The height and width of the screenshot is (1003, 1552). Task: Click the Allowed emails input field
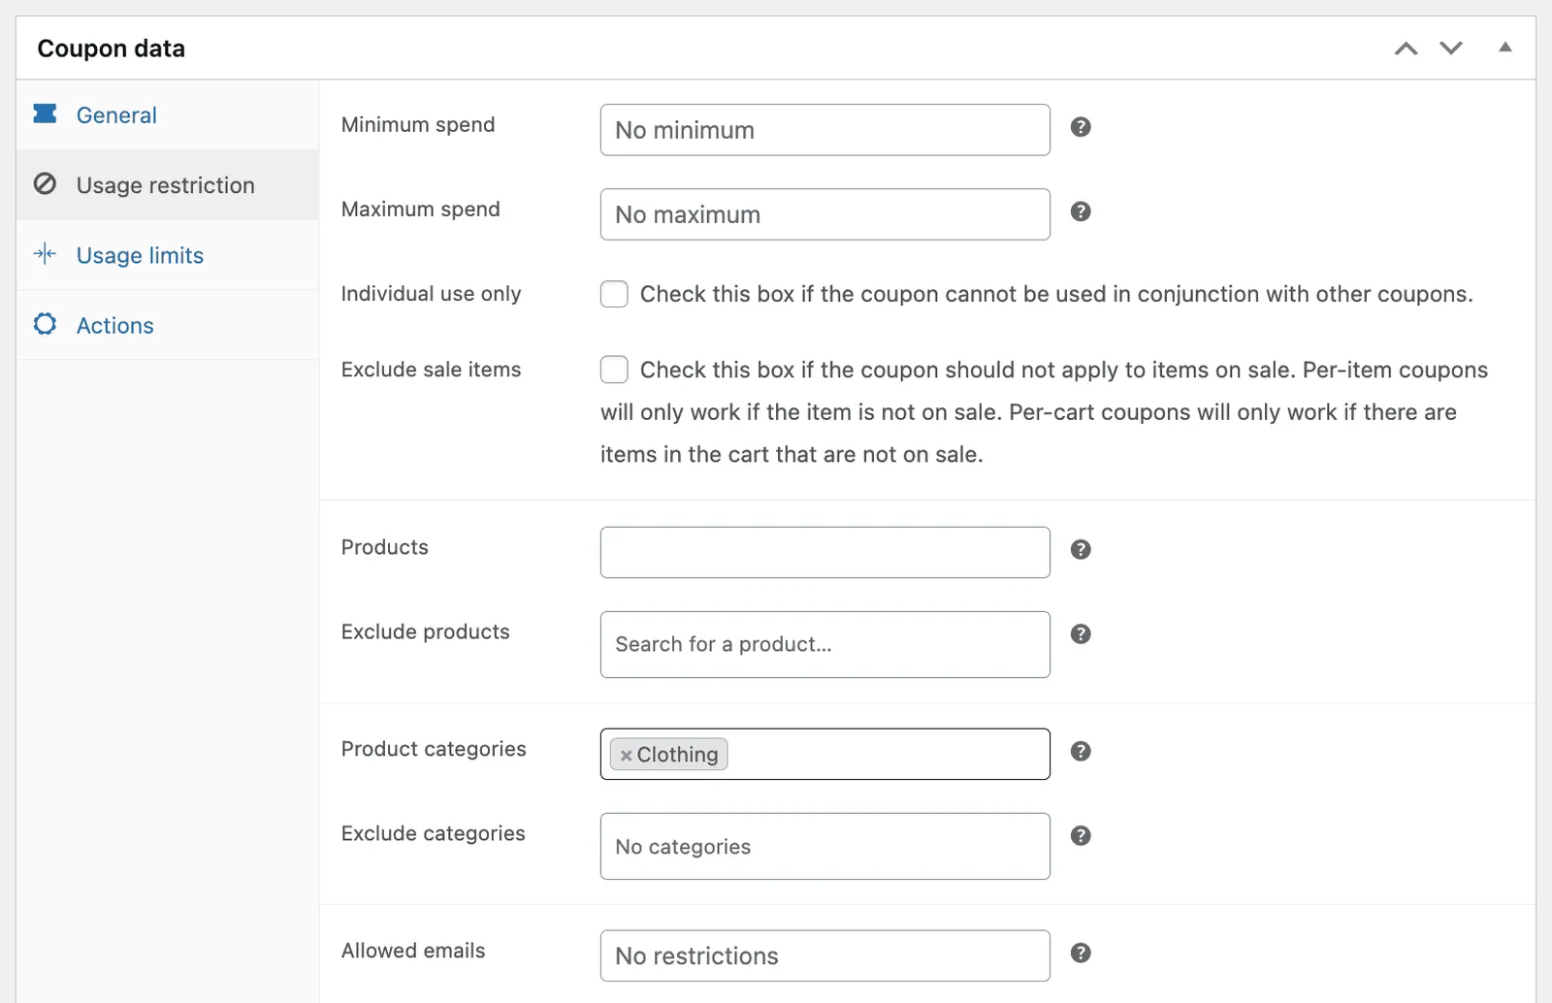[825, 955]
